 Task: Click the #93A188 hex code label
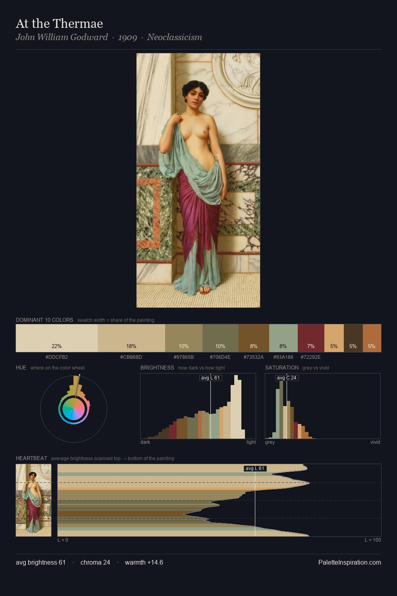(283, 357)
